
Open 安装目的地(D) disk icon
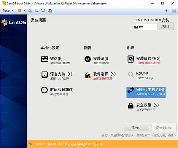[x=131, y=59]
